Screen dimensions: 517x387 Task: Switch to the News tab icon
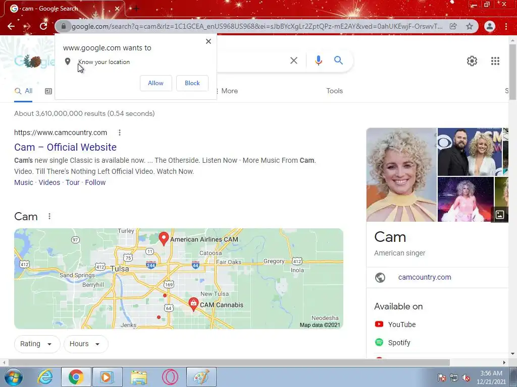pyautogui.click(x=48, y=91)
